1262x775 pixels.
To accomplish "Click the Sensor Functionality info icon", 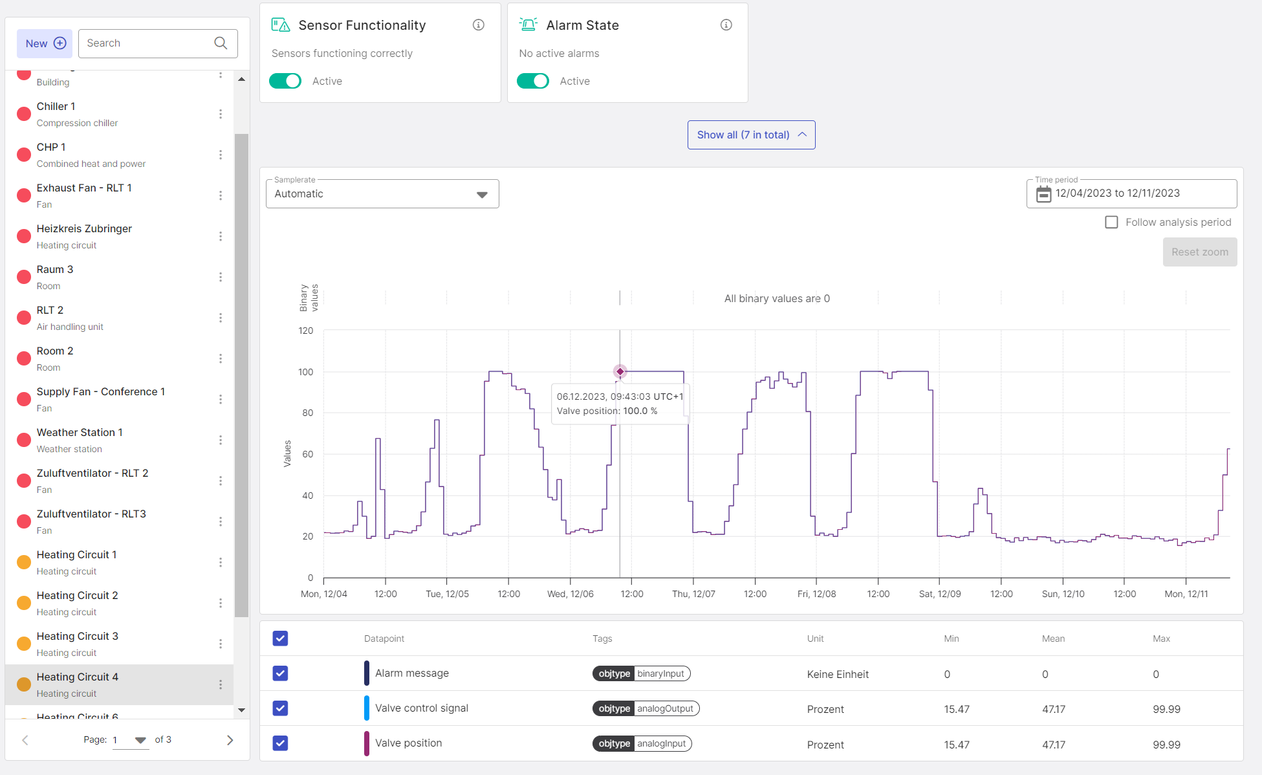I will (x=479, y=25).
